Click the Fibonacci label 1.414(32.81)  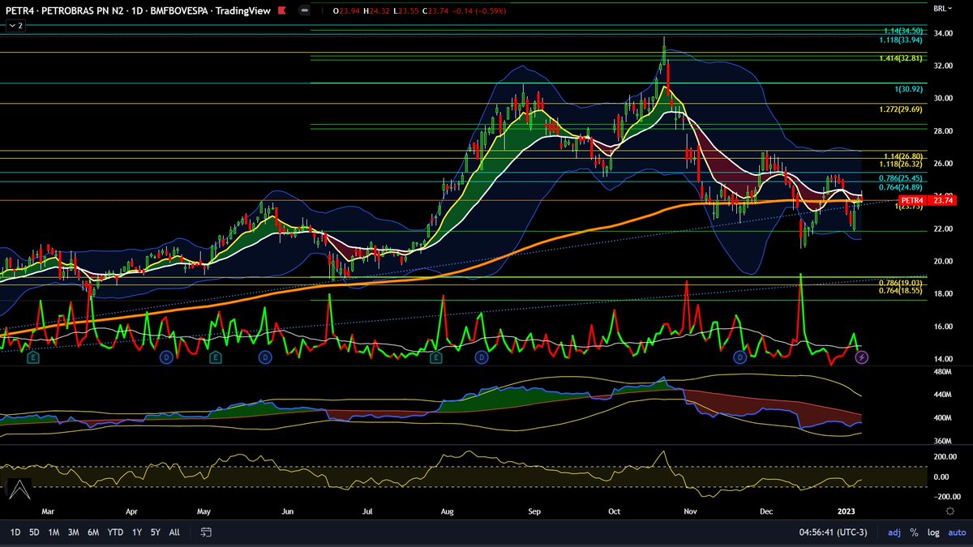[901, 58]
